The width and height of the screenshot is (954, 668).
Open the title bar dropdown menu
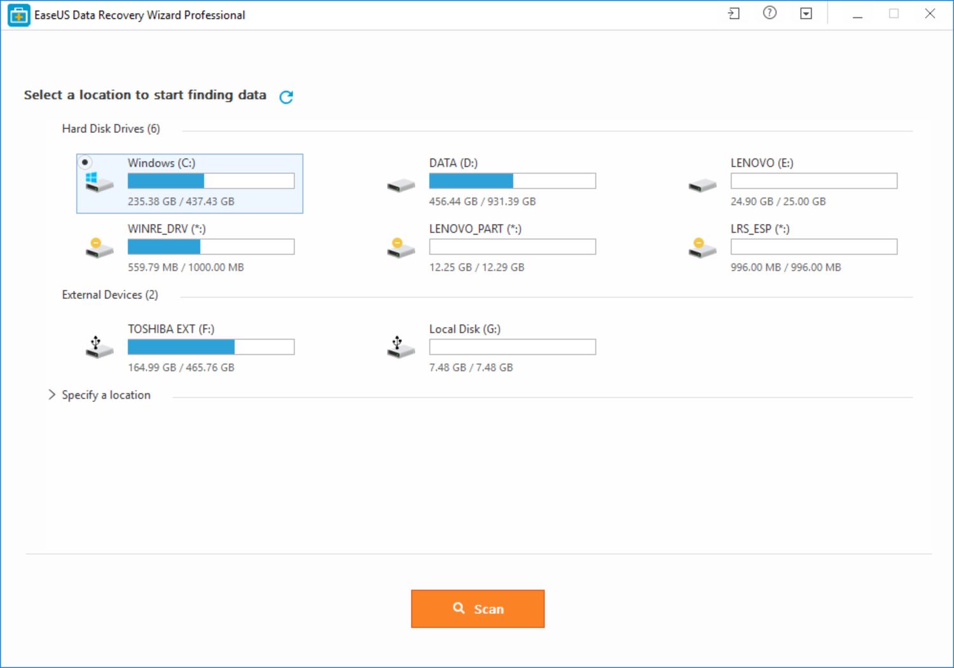click(x=805, y=13)
